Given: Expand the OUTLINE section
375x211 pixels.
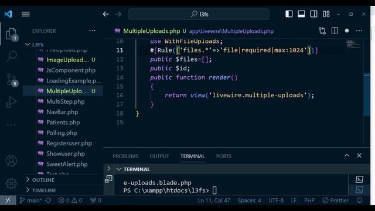Looking at the screenshot, I should 63,180.
